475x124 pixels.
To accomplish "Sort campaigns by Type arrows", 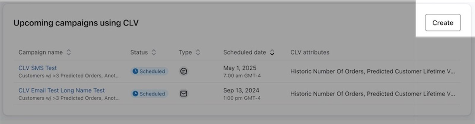I will click(x=198, y=52).
